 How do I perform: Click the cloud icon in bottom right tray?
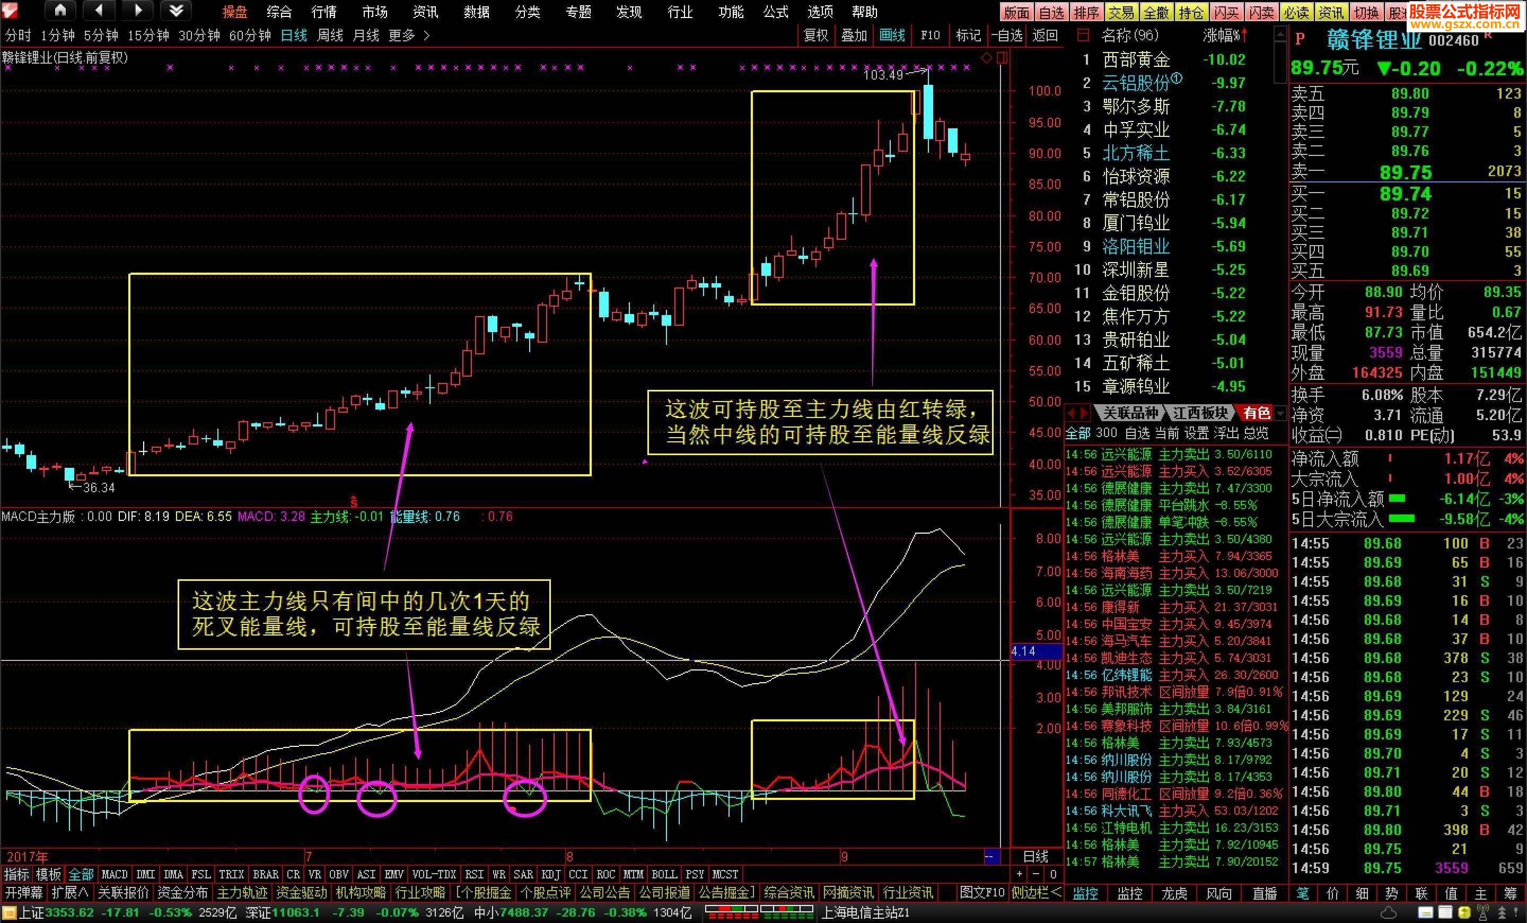pos(1389,912)
